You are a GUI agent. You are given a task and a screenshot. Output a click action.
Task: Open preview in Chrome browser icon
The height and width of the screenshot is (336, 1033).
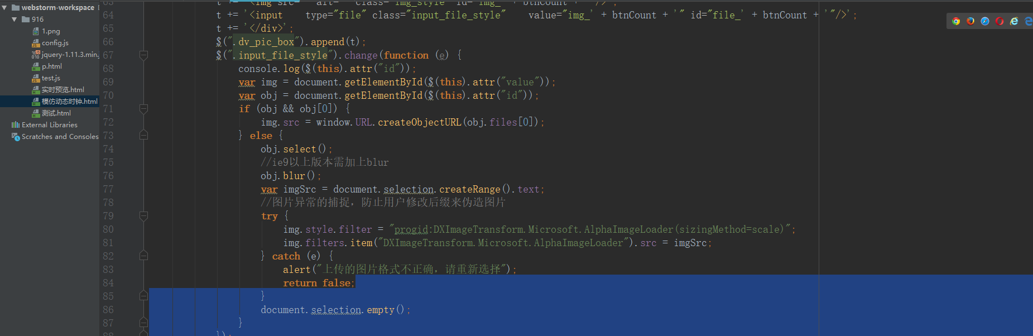click(x=956, y=21)
